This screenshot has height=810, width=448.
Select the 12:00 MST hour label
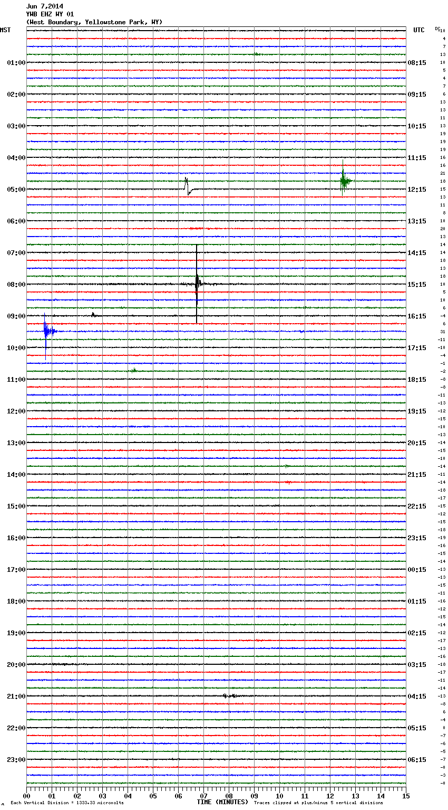16,411
